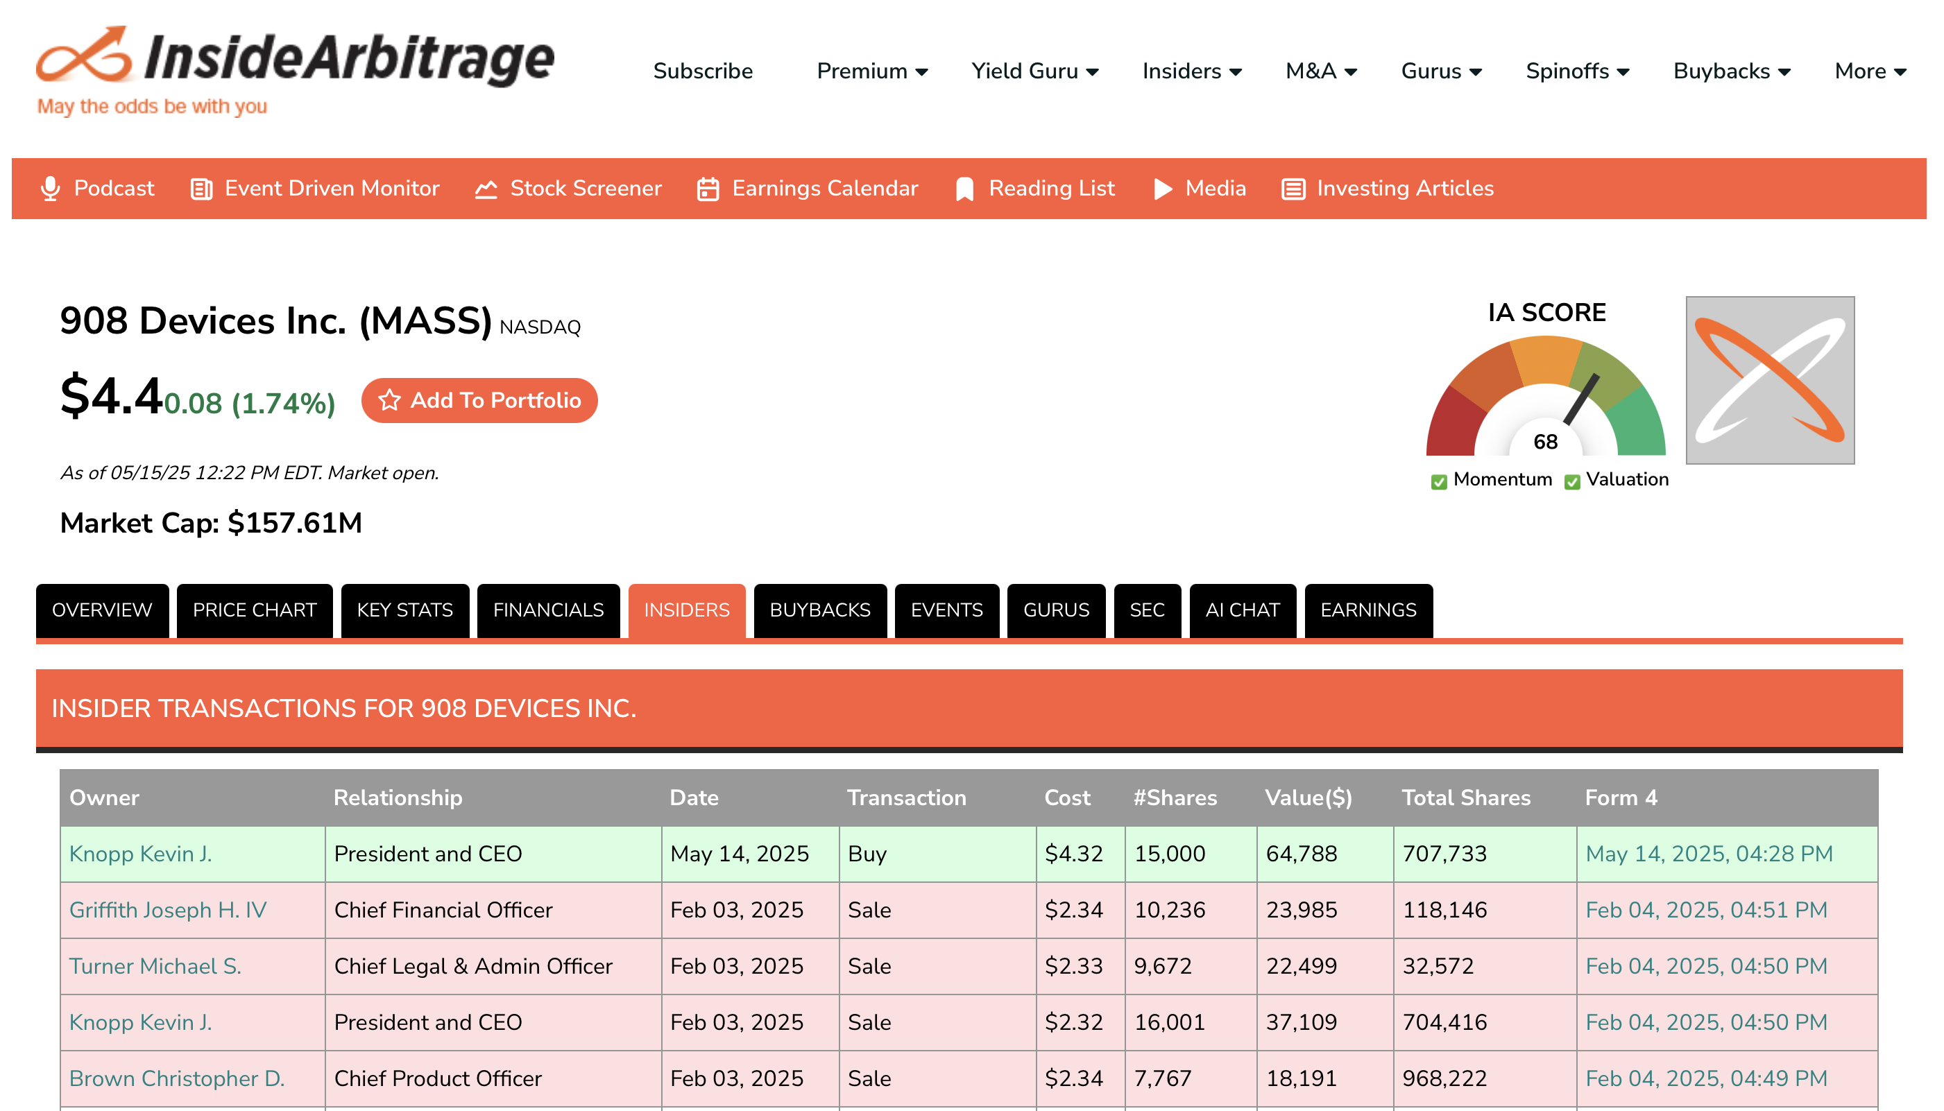Viewport: 1944px width, 1111px height.
Task: Click the Earnings Calendar icon
Action: 708,189
